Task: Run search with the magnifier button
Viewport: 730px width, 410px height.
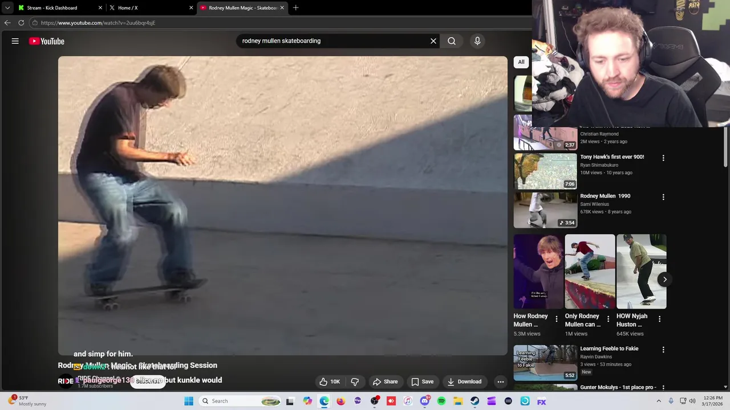Action: [452, 41]
